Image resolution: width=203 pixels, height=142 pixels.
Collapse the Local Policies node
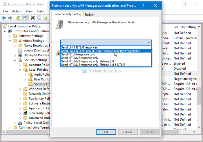tap(20, 70)
